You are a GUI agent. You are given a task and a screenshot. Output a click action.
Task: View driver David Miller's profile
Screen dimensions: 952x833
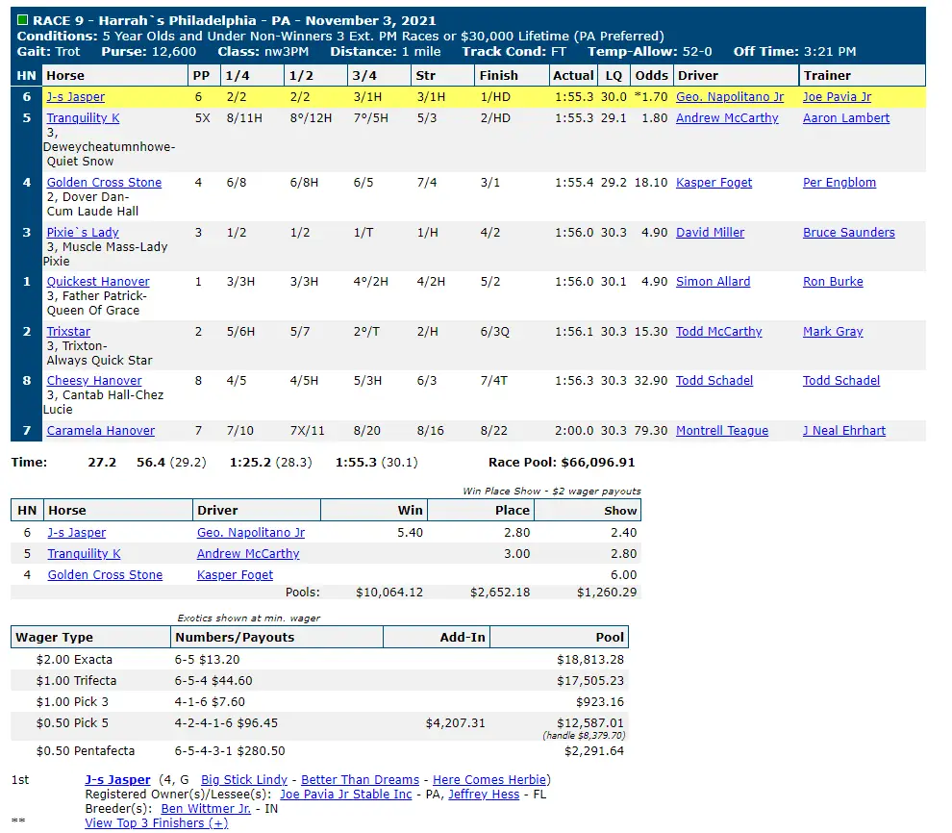pyautogui.click(x=711, y=232)
